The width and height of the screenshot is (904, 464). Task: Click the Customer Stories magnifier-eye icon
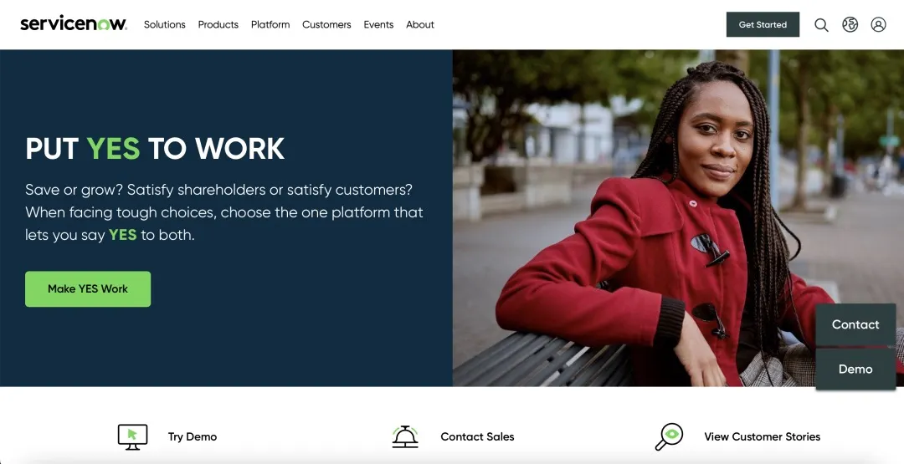pyautogui.click(x=669, y=436)
